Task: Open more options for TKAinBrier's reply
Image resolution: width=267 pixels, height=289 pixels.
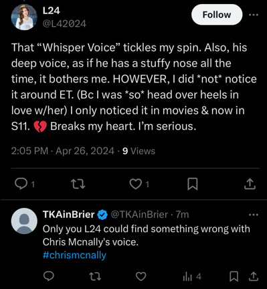Action: [x=254, y=215]
